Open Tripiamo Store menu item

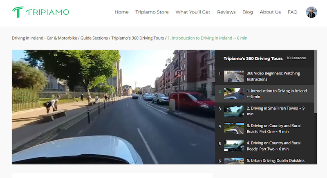(x=152, y=12)
